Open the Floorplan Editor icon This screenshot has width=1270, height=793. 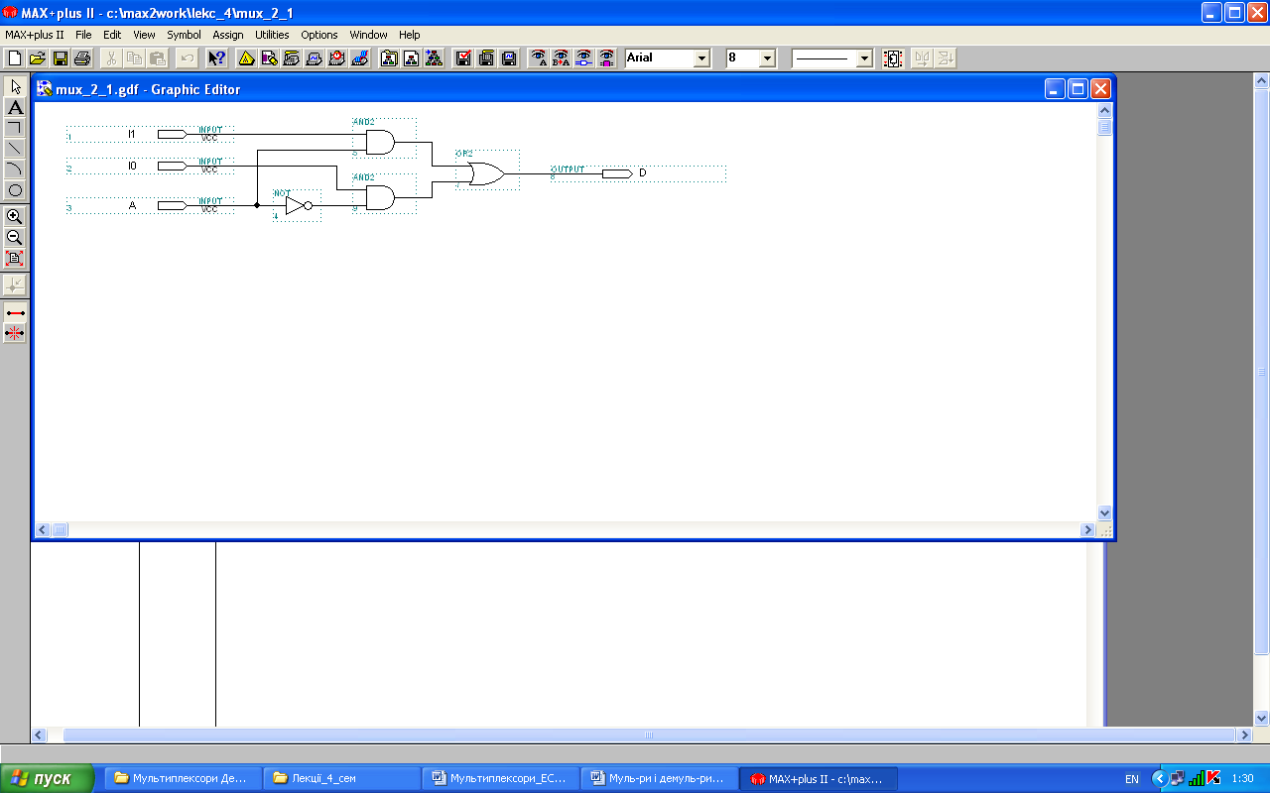click(x=269, y=58)
